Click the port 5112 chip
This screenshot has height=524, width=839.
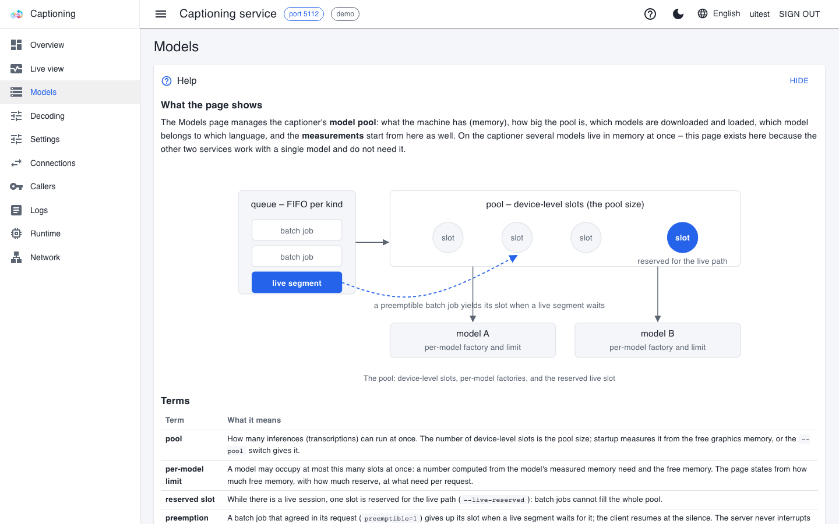(304, 14)
